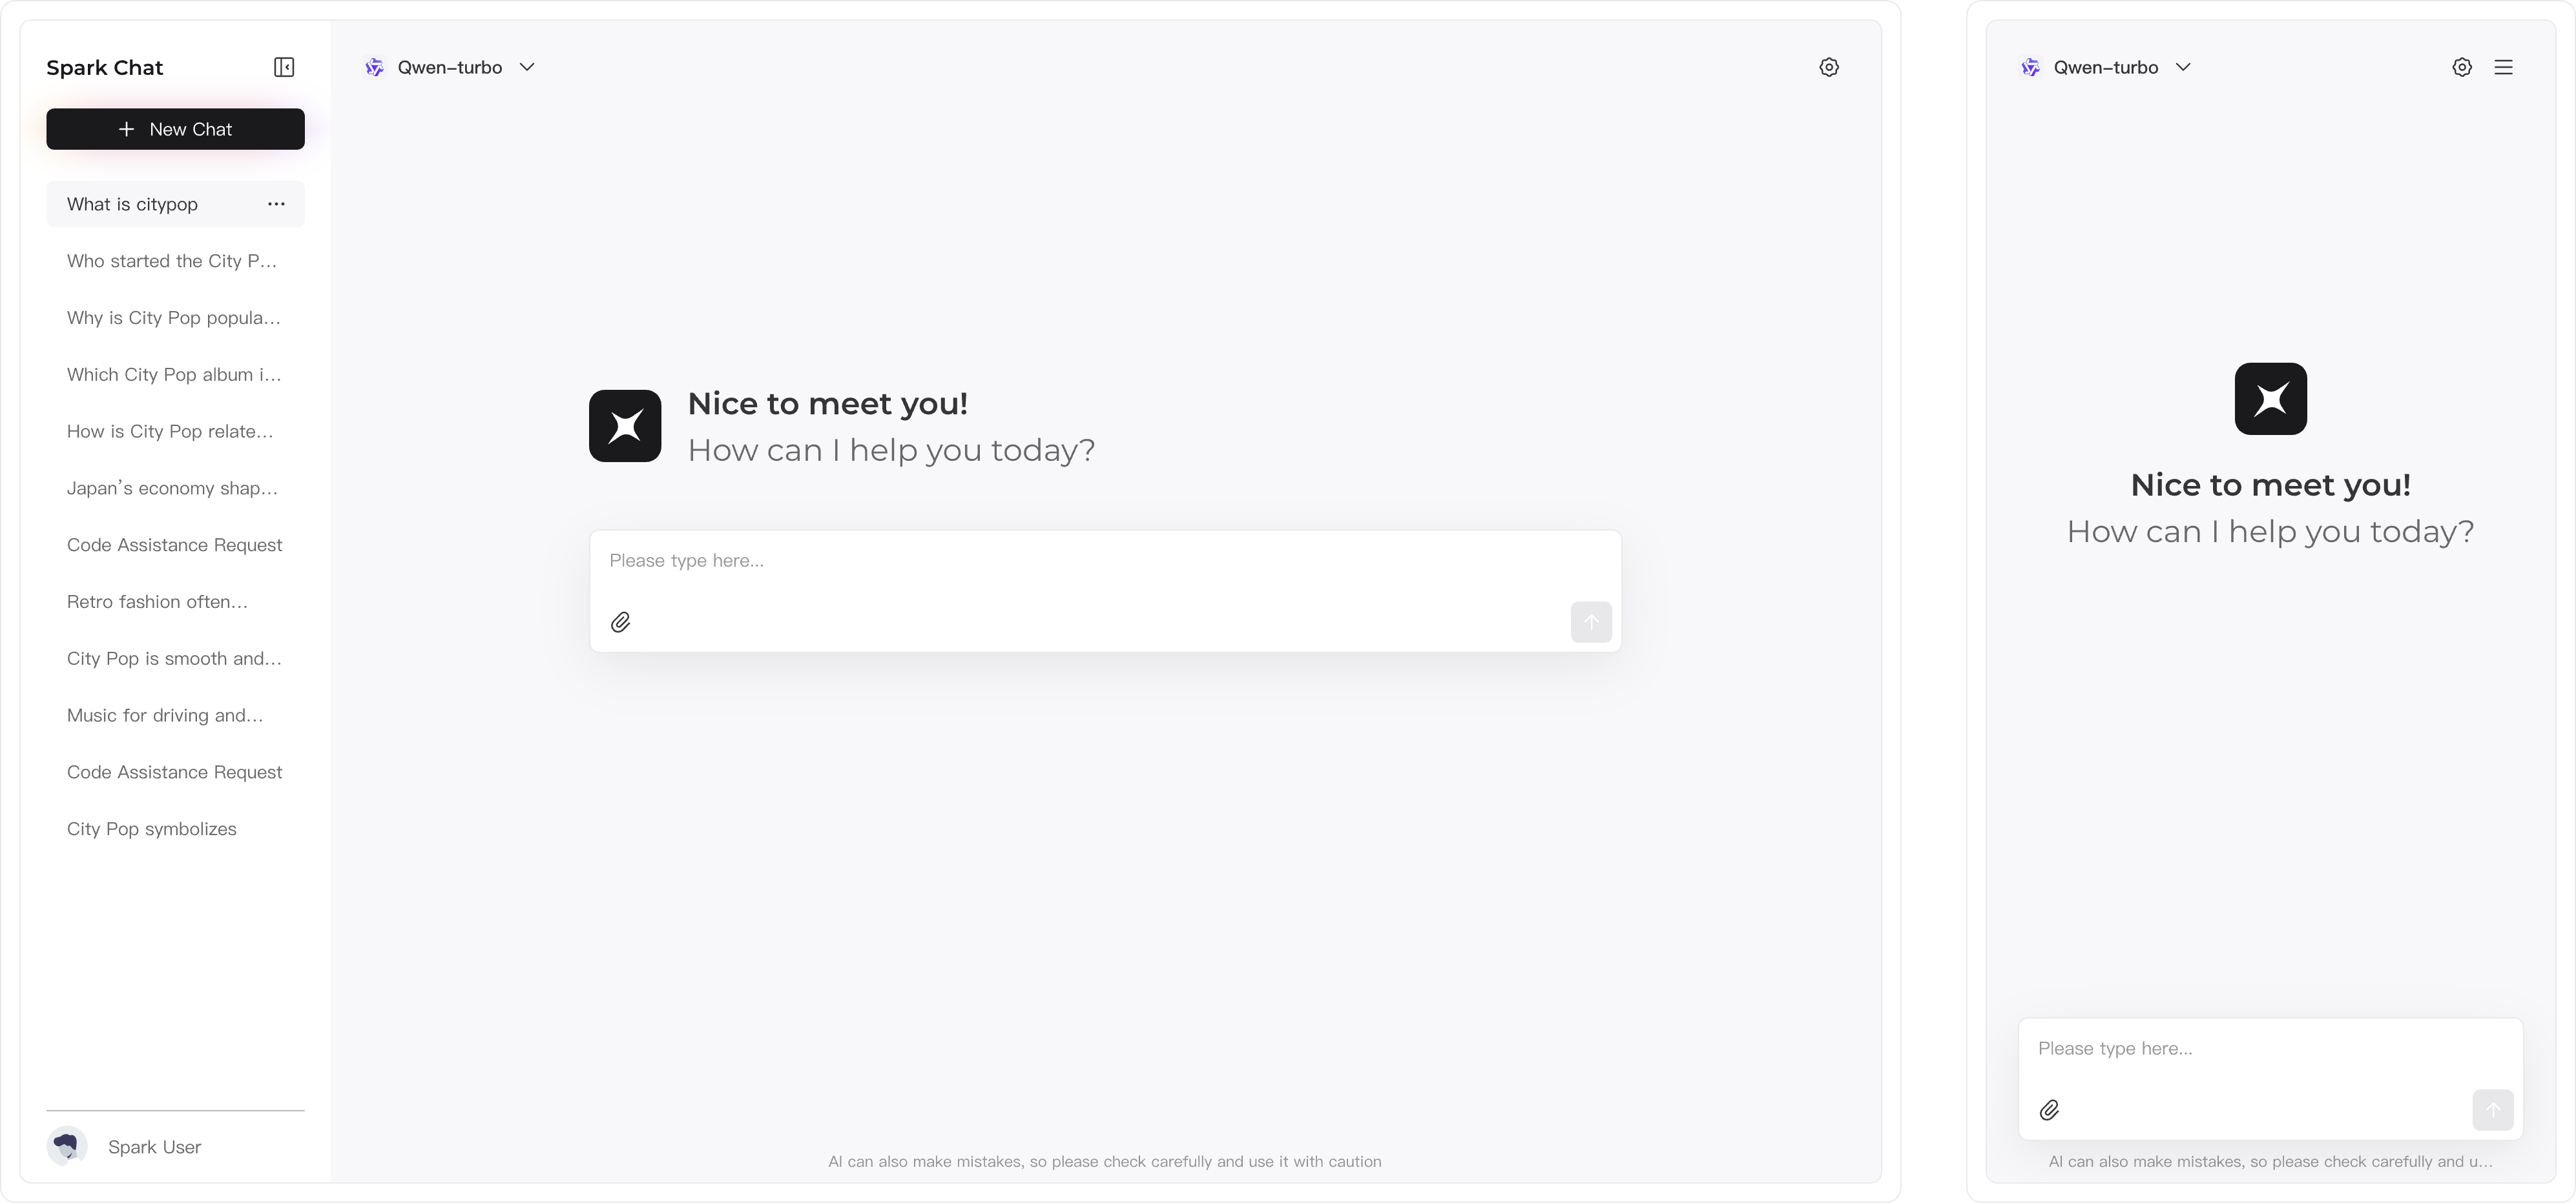Open the hamburger menu in mobile view

[2504, 67]
